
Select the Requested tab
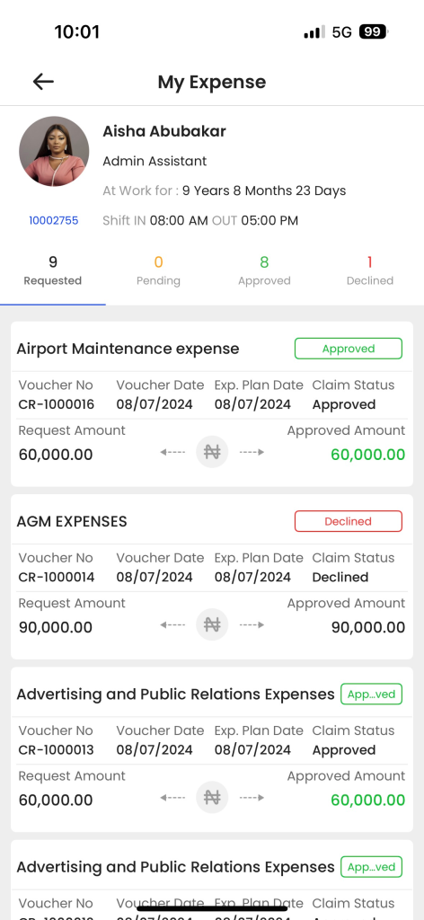53,270
